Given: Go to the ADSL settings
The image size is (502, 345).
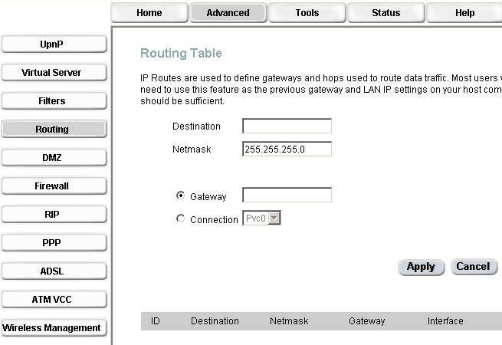Looking at the screenshot, I should 52,271.
